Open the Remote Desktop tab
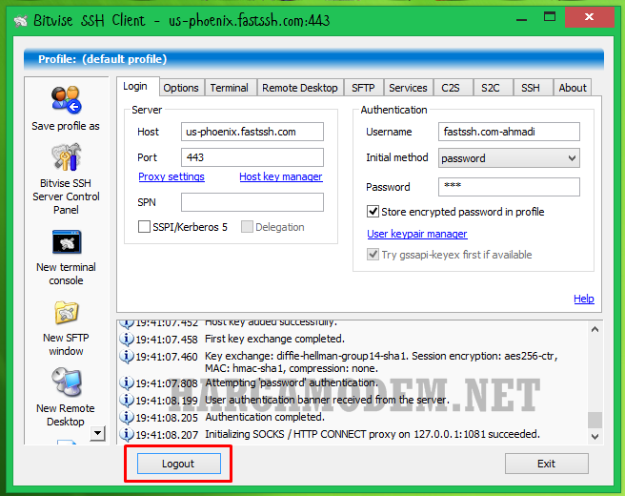Viewport: 625px width, 496px height. click(x=300, y=88)
